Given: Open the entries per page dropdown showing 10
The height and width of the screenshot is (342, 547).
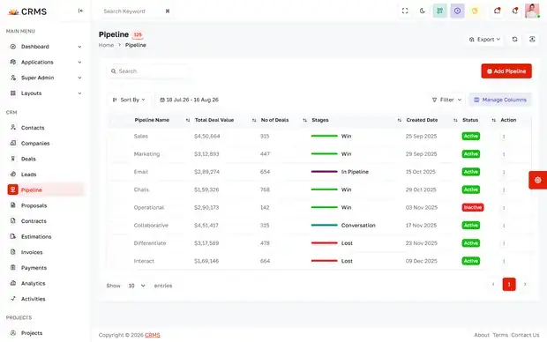Looking at the screenshot, I should click(x=136, y=286).
